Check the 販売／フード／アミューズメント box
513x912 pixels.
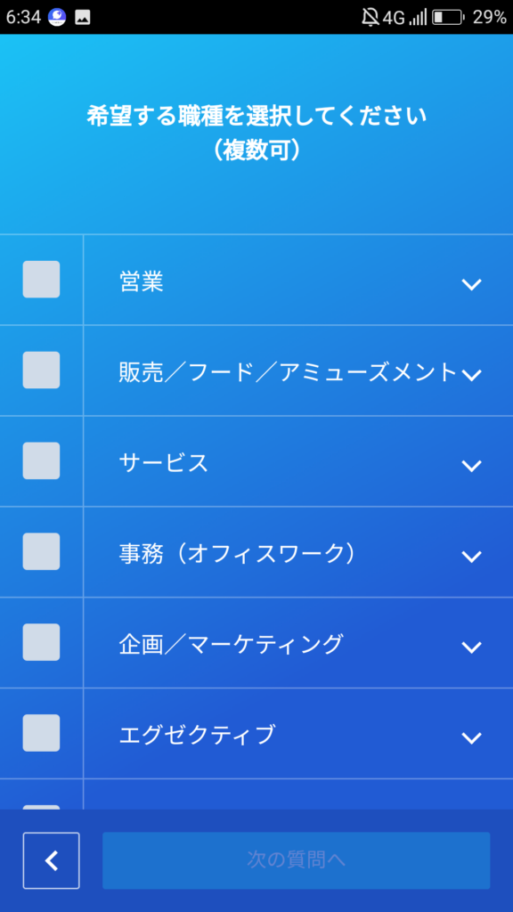41,370
